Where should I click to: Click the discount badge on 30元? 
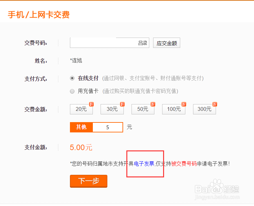coord(122,104)
